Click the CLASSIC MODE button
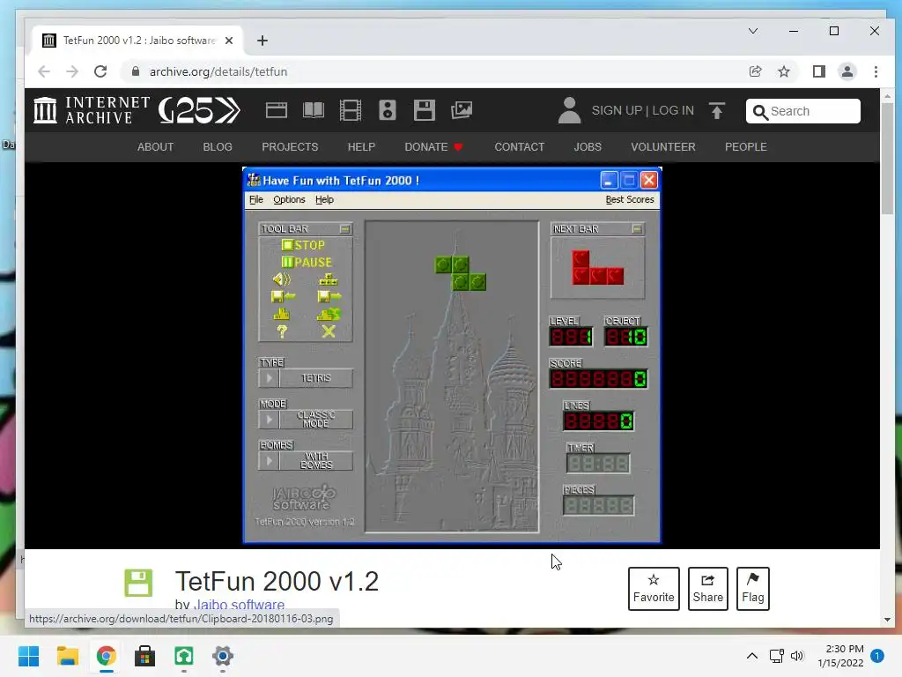The height and width of the screenshot is (677, 902). 316,420
